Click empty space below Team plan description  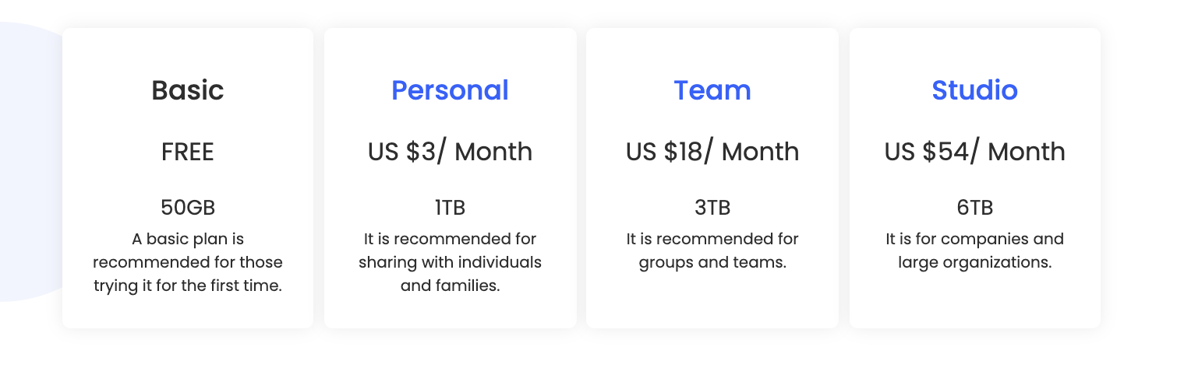coord(712,300)
